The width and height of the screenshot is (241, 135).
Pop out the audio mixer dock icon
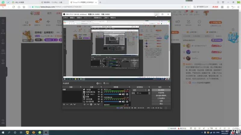[x=130, y=87]
